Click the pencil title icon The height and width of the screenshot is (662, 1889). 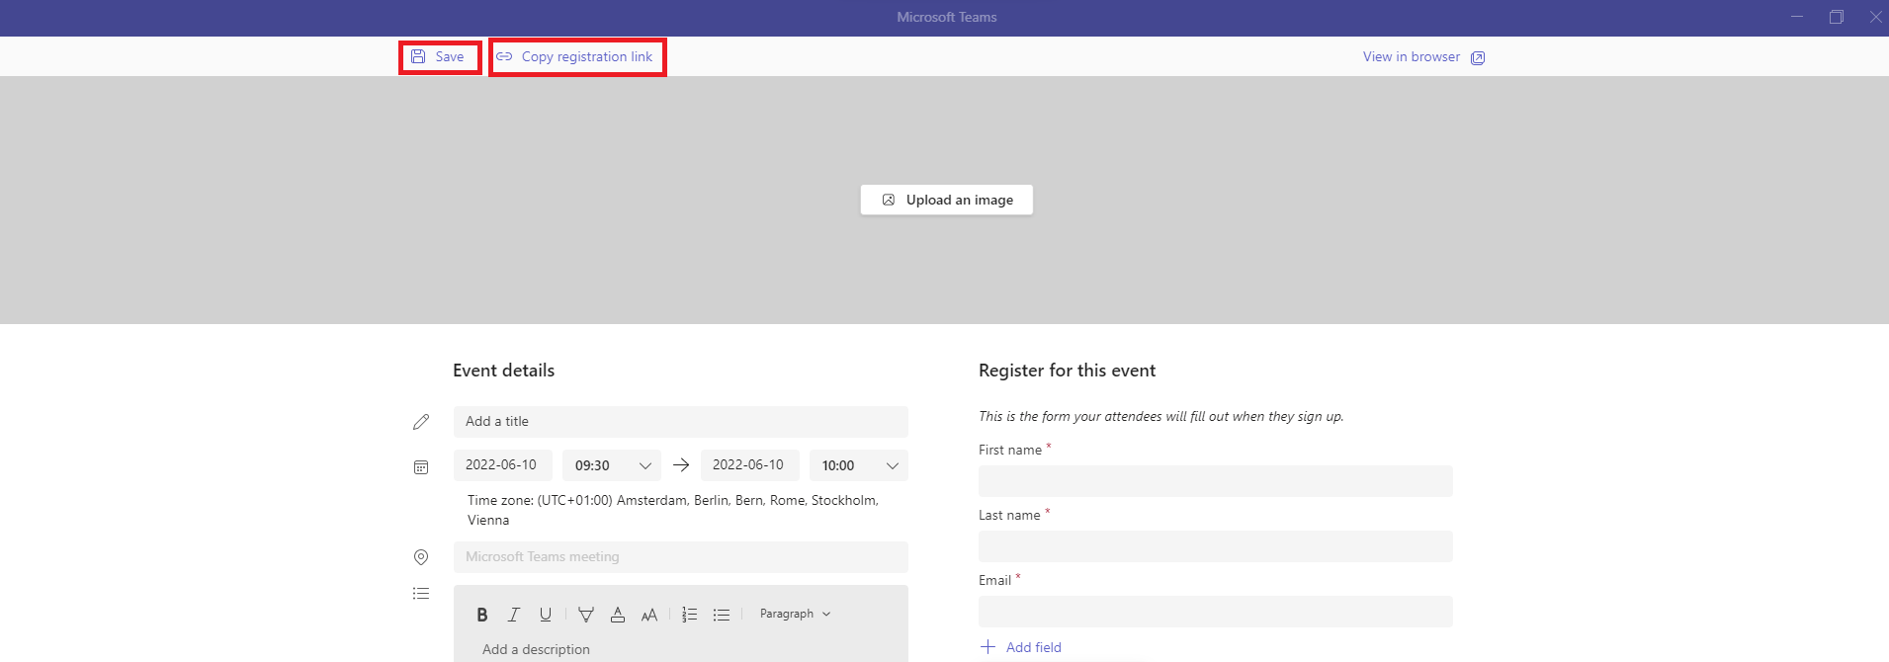click(421, 422)
